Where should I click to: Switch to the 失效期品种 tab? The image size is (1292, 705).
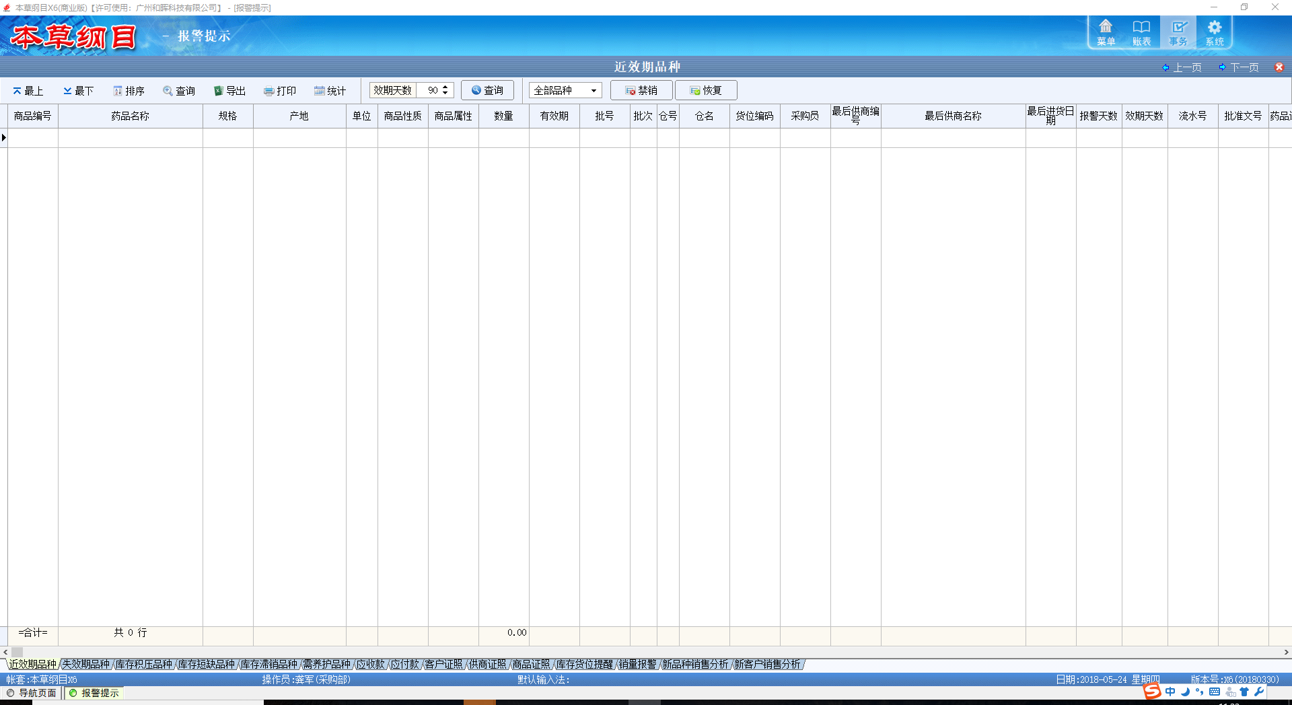pyautogui.click(x=85, y=665)
